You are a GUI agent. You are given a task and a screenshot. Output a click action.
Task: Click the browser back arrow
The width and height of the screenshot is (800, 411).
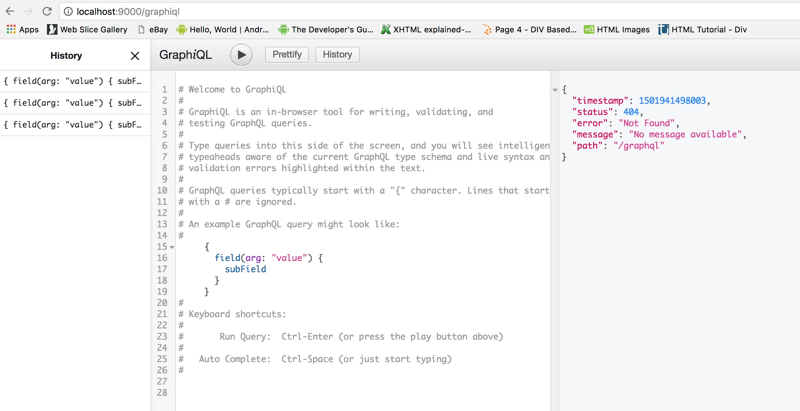point(10,12)
